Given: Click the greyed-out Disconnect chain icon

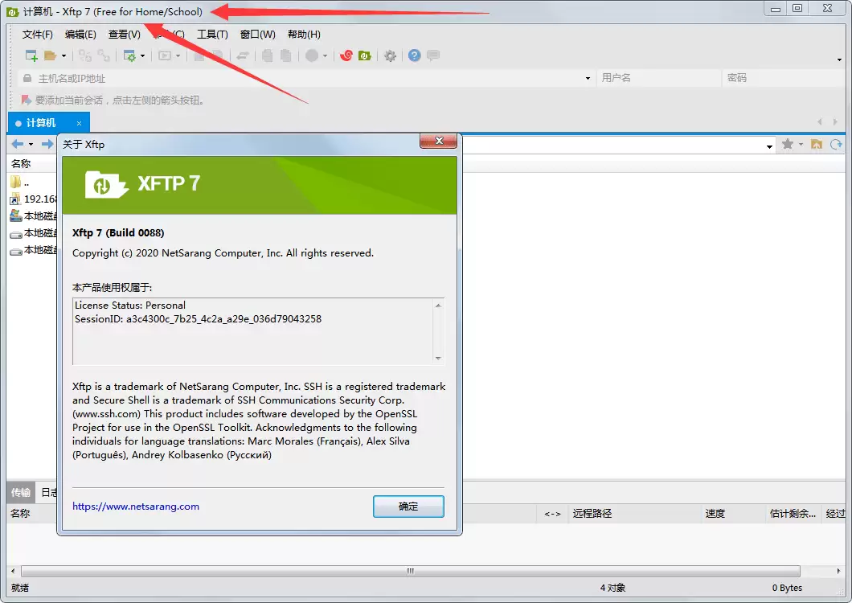Looking at the screenshot, I should click(103, 55).
